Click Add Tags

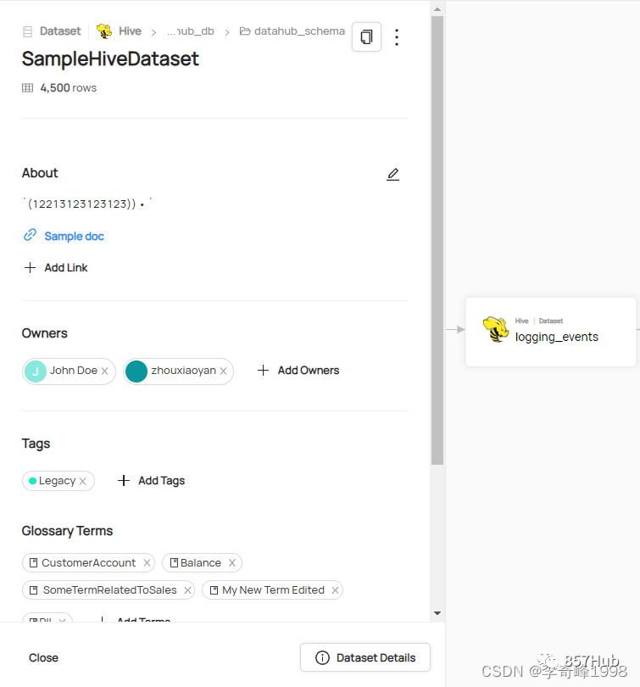(x=151, y=481)
